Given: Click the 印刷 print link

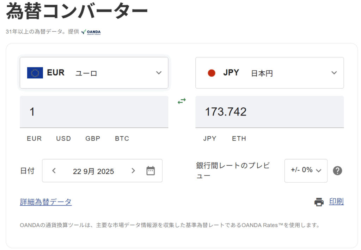Looking at the screenshot, I should click(x=336, y=202).
